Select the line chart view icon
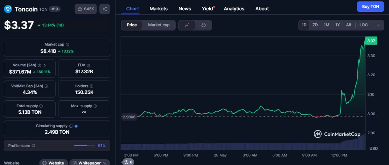 187,25
